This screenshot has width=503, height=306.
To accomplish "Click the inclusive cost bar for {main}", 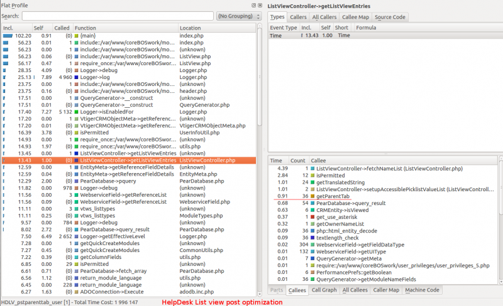I will [x=7, y=36].
